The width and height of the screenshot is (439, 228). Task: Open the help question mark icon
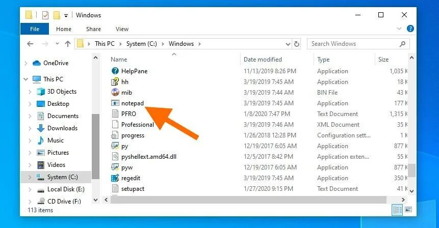point(410,29)
